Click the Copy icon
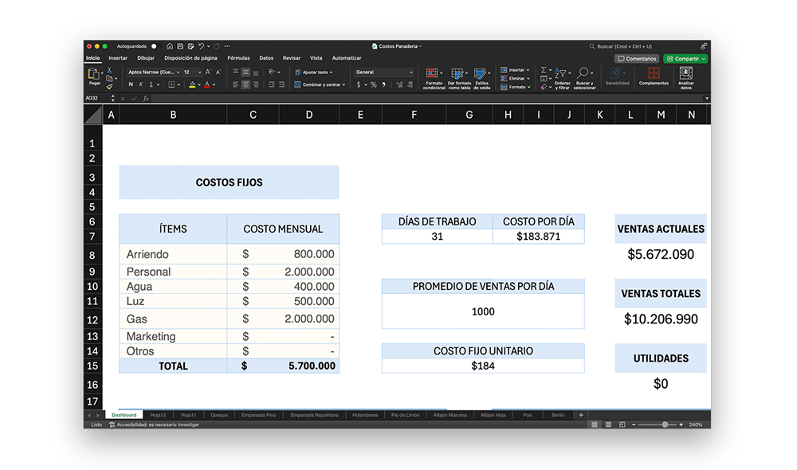The image size is (797, 470). pos(109,79)
